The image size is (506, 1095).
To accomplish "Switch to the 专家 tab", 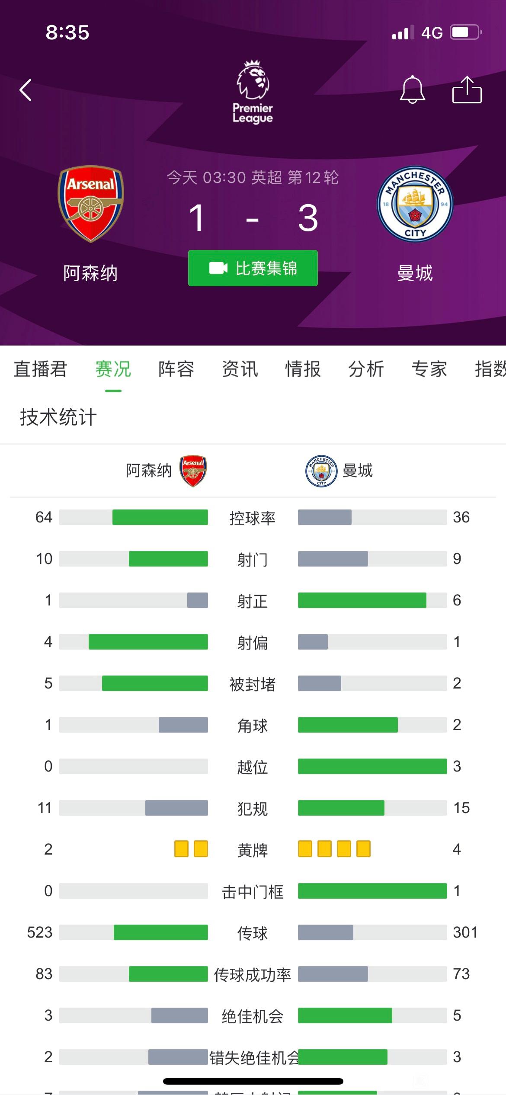I will (429, 369).
